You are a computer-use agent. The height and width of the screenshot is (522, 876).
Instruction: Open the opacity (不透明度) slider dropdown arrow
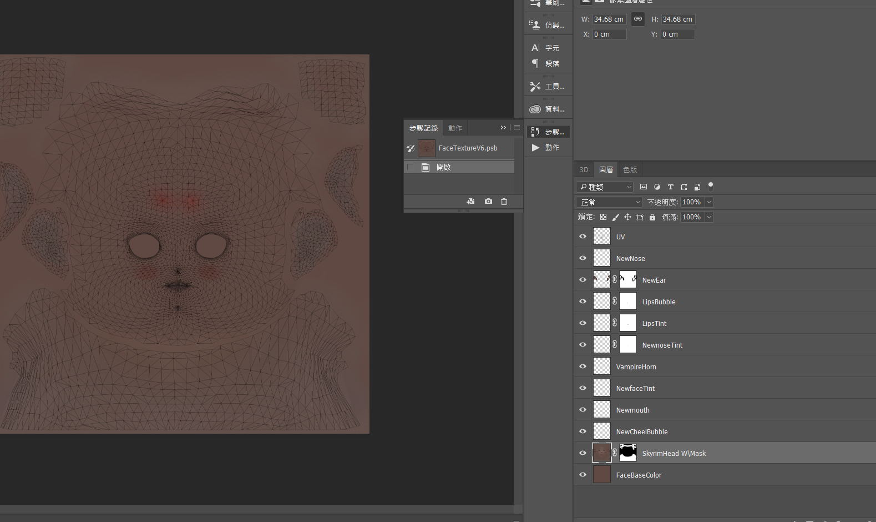(709, 202)
